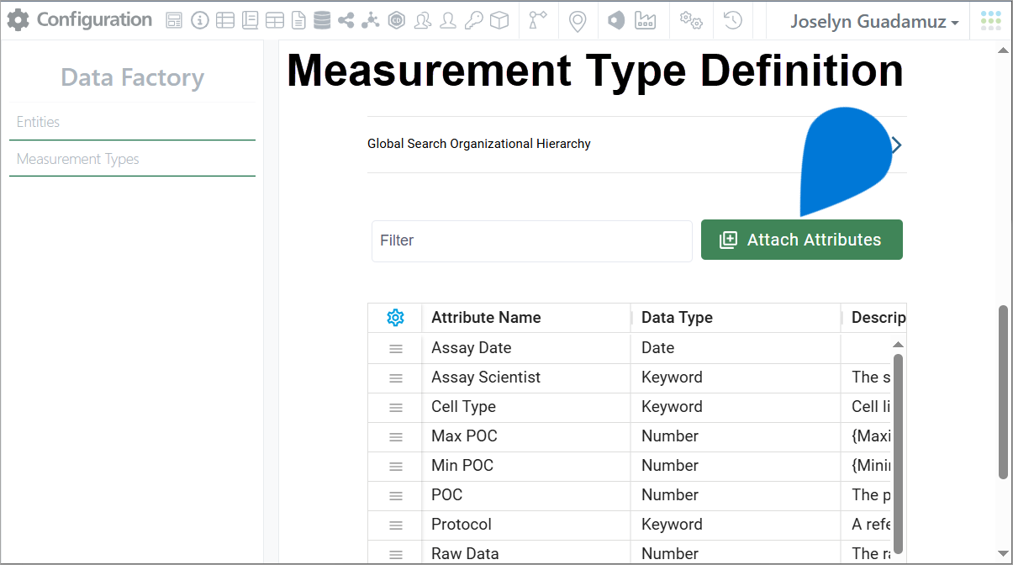Click the hexagon badge toolbar icon
Screen dimensions: 1013x565
click(x=397, y=21)
